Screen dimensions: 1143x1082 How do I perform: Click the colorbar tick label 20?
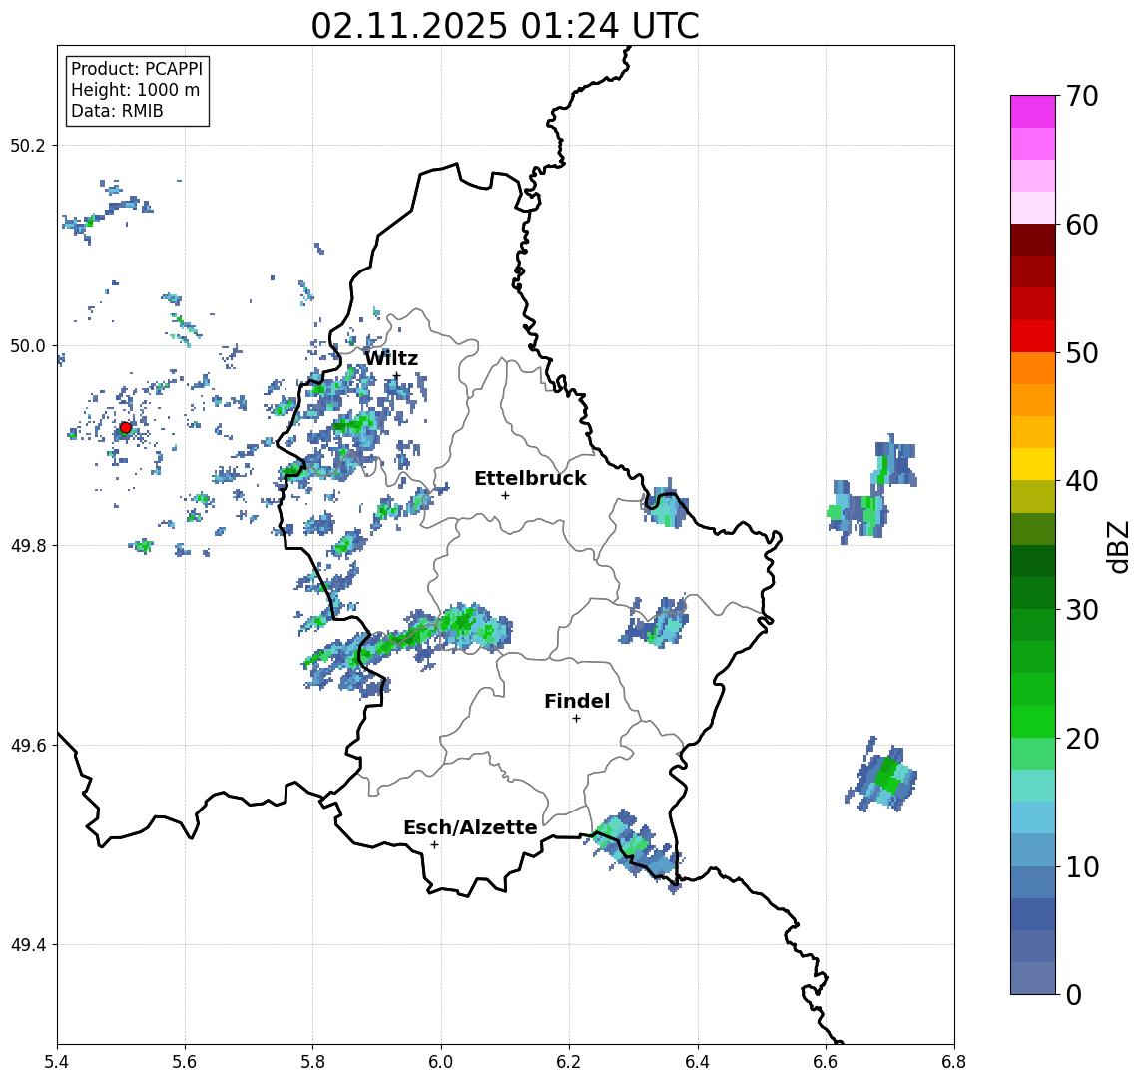tap(1082, 738)
